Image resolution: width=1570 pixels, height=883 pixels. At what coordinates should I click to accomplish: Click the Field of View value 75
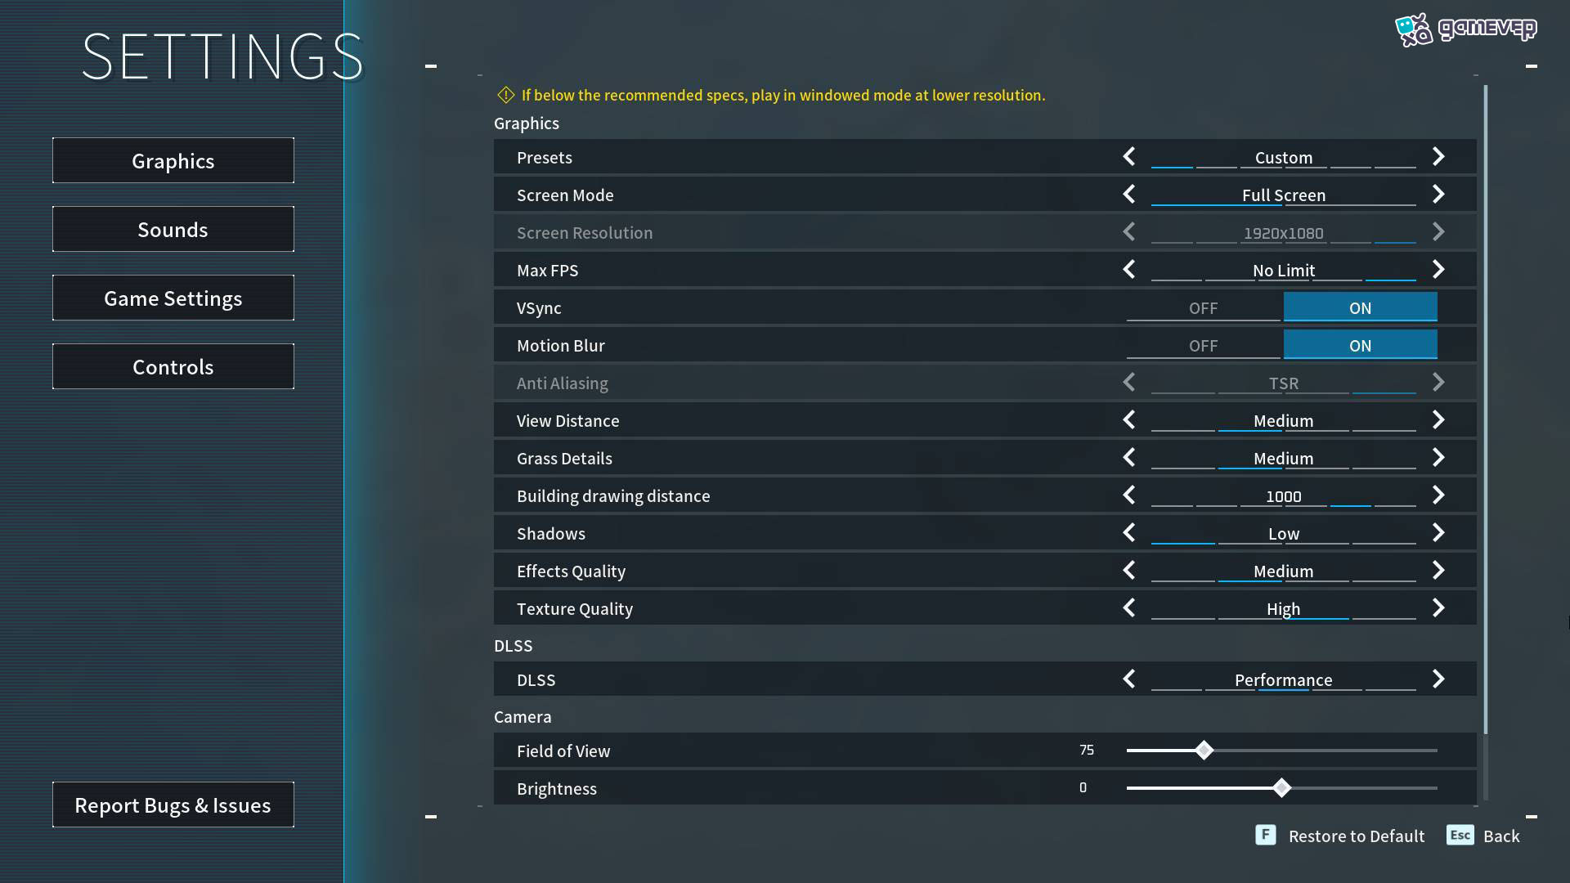tap(1087, 750)
